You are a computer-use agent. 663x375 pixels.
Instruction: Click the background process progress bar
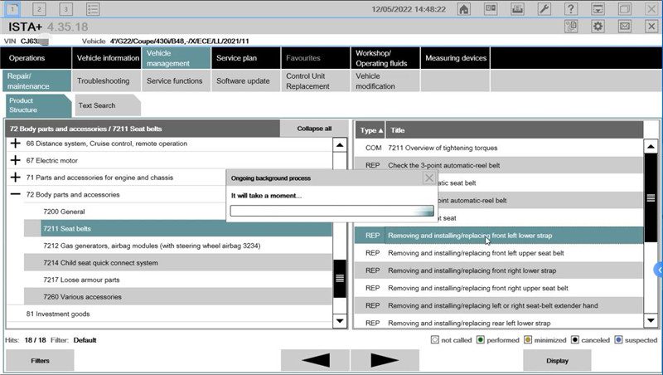[x=332, y=211]
